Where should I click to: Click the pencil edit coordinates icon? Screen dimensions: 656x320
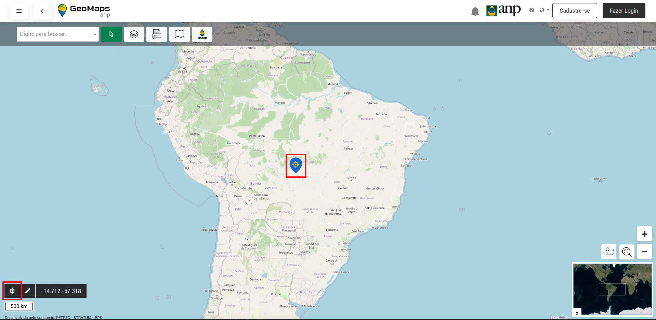[x=28, y=291]
